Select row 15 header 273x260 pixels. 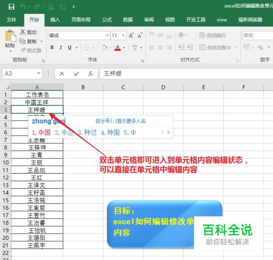[5, 200]
